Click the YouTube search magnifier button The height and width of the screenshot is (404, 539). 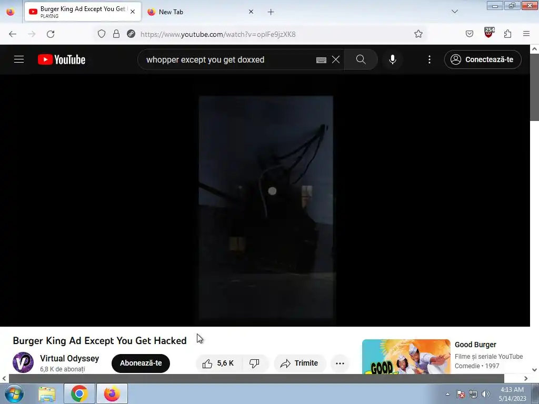click(x=361, y=59)
